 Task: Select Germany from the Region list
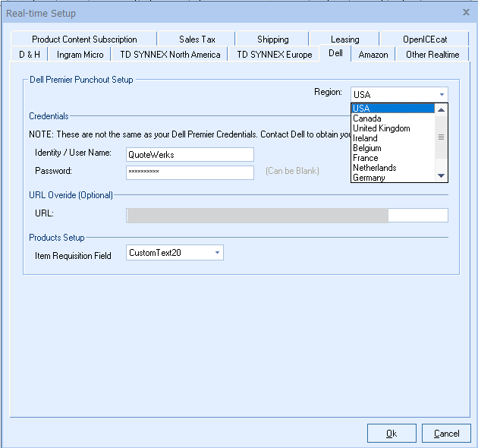tap(369, 178)
